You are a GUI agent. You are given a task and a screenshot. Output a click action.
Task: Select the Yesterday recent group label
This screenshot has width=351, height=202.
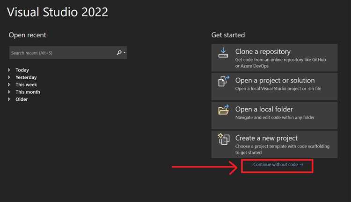click(26, 77)
